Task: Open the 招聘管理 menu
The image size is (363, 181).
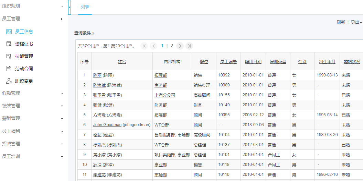Action: [33, 144]
